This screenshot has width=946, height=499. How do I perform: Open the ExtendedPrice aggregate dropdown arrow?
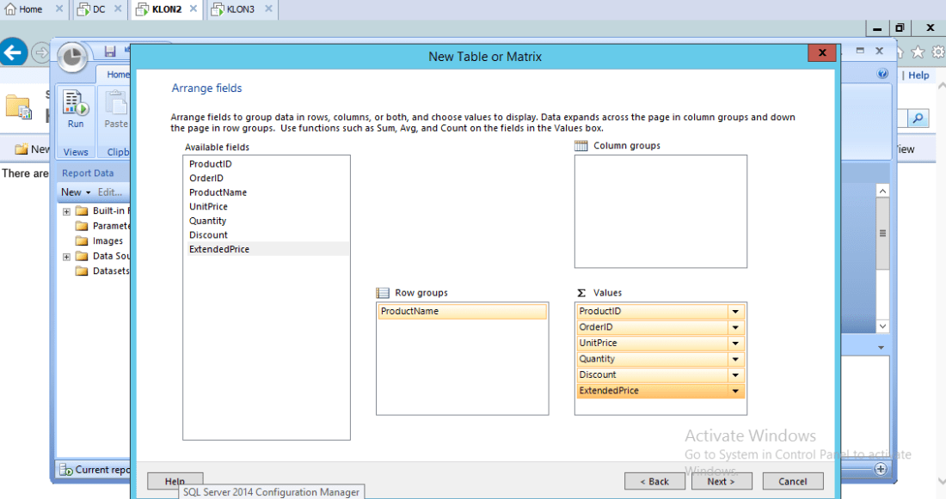pyautogui.click(x=735, y=391)
